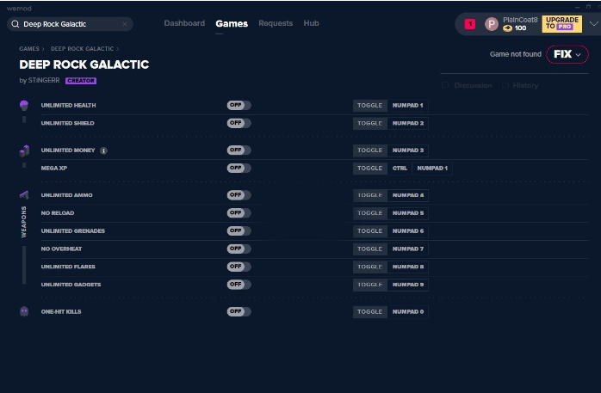Click the Unlimited Grenades cheat name

pyautogui.click(x=73, y=231)
